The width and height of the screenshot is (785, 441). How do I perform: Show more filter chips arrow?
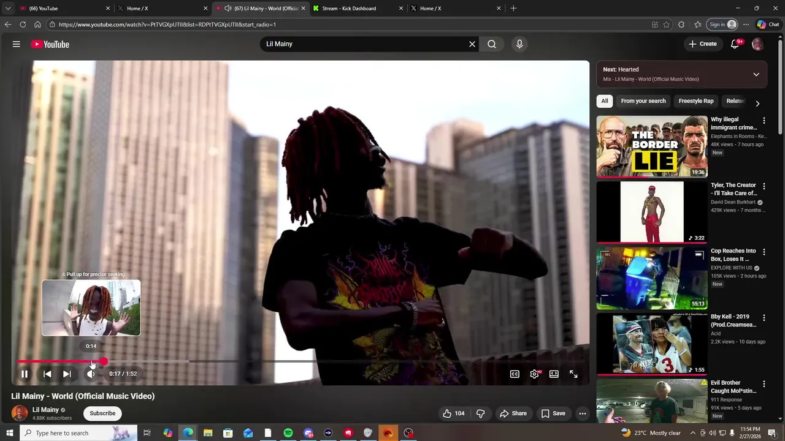click(x=757, y=103)
